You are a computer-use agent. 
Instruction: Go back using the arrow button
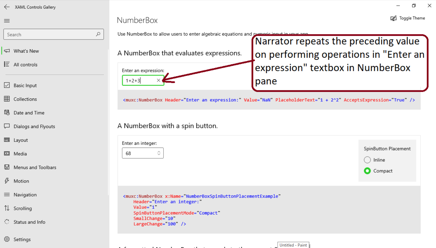click(x=7, y=7)
